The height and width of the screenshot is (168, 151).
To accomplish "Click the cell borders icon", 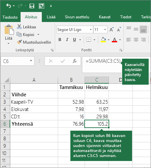I will coord(89,40).
